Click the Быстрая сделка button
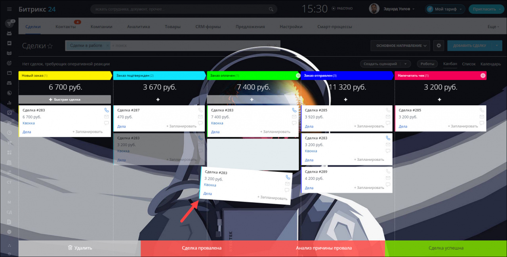 point(65,99)
